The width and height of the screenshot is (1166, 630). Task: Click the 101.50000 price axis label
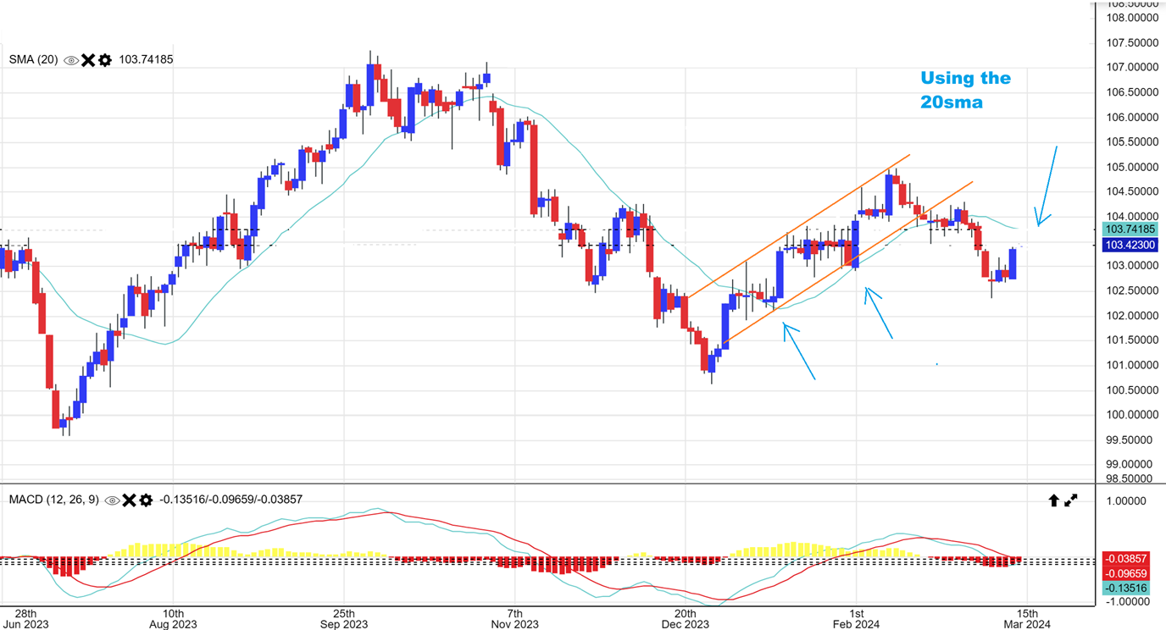[1134, 340]
